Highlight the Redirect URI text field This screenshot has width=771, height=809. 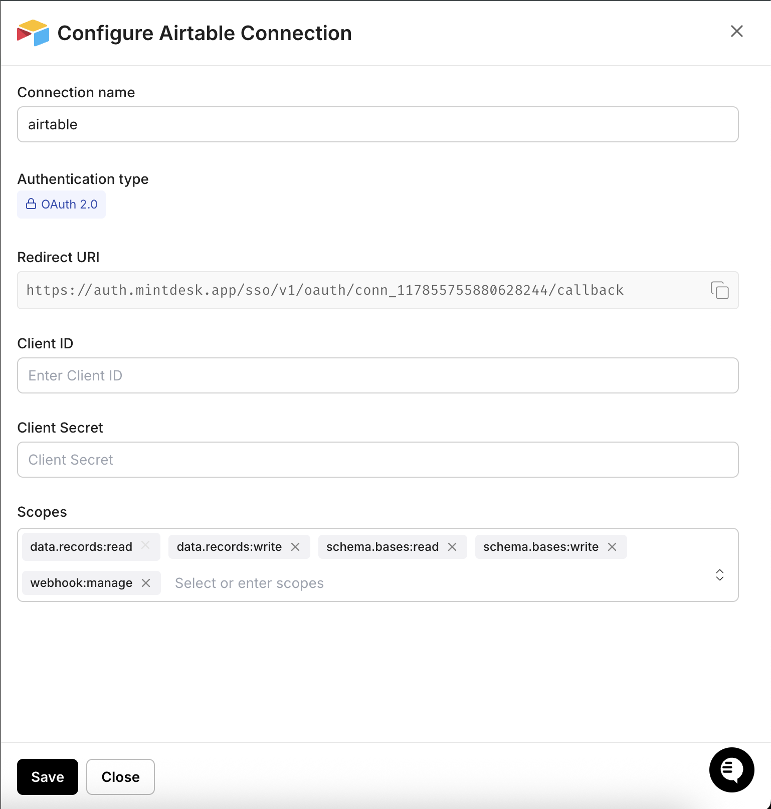[x=351, y=290]
